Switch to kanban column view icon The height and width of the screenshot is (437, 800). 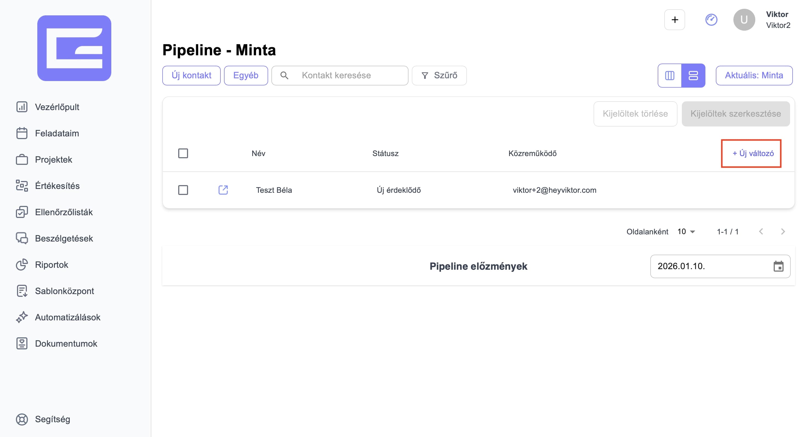click(x=669, y=75)
